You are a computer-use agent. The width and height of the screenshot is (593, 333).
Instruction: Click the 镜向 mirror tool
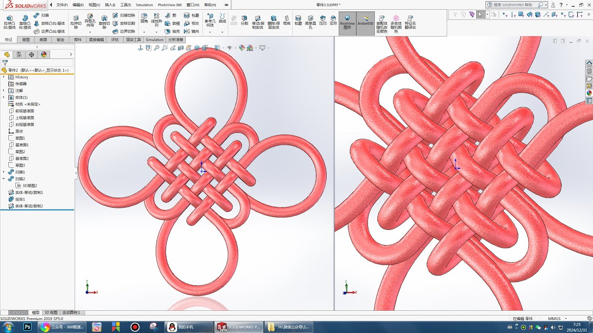(191, 31)
